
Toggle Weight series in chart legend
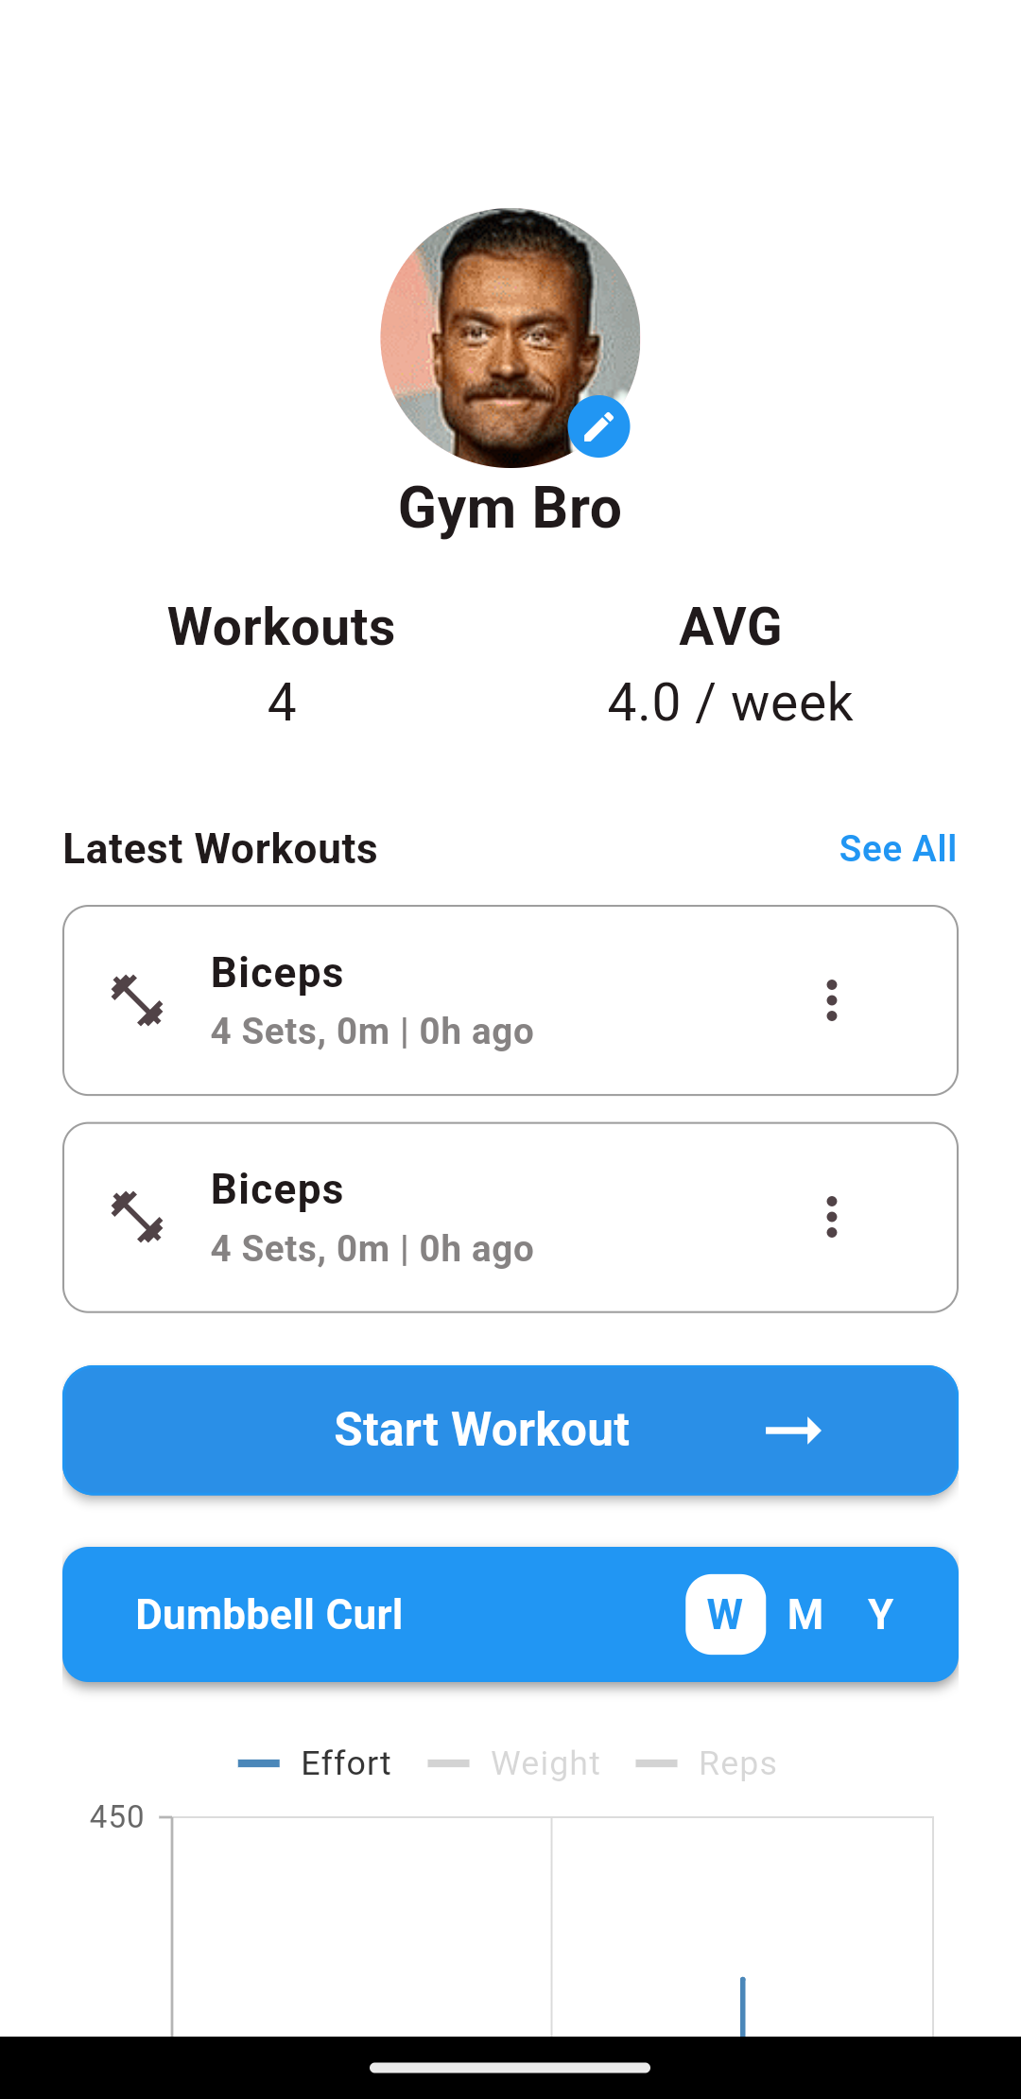[x=514, y=1763]
